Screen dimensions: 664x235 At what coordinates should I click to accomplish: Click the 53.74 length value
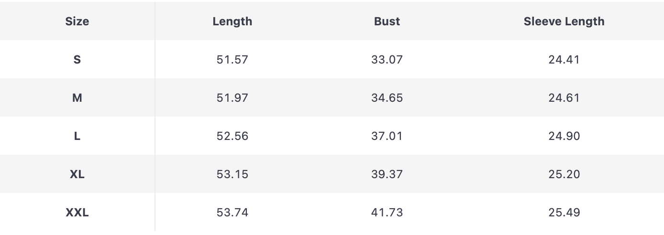click(232, 213)
